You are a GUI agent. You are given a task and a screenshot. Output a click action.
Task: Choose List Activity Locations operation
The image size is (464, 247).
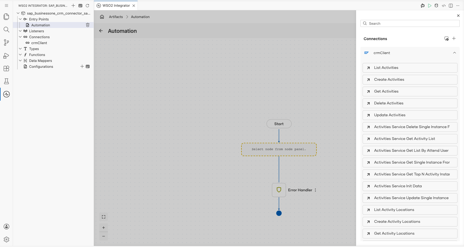[410, 210]
